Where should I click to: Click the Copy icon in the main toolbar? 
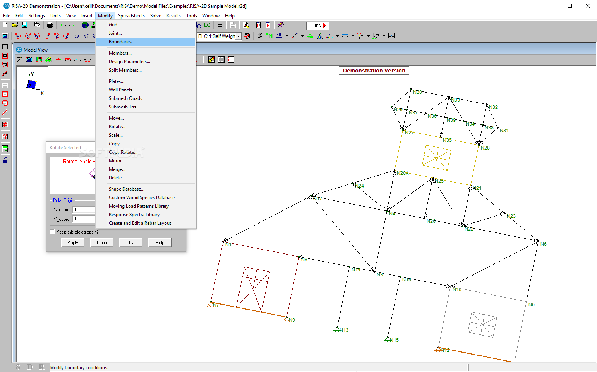click(x=37, y=25)
